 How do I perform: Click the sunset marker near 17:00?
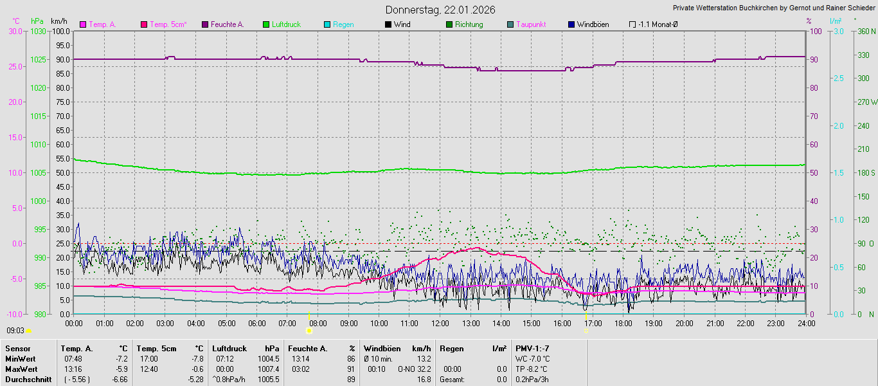pyautogui.click(x=586, y=331)
